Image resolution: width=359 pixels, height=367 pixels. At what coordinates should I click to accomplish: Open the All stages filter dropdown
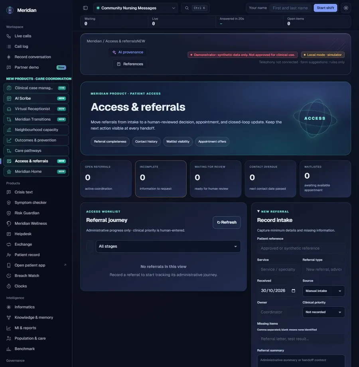pos(168,247)
